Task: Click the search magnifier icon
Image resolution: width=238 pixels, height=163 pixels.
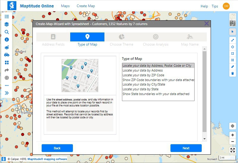Action: click(7, 32)
